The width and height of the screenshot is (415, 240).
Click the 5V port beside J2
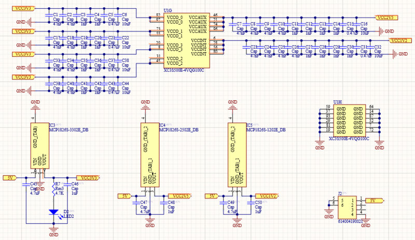(x=372, y=200)
